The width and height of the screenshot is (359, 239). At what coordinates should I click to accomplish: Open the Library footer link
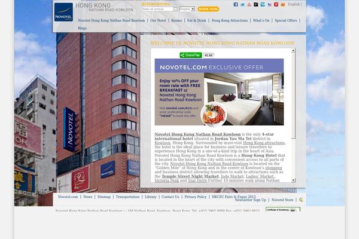click(x=150, y=197)
